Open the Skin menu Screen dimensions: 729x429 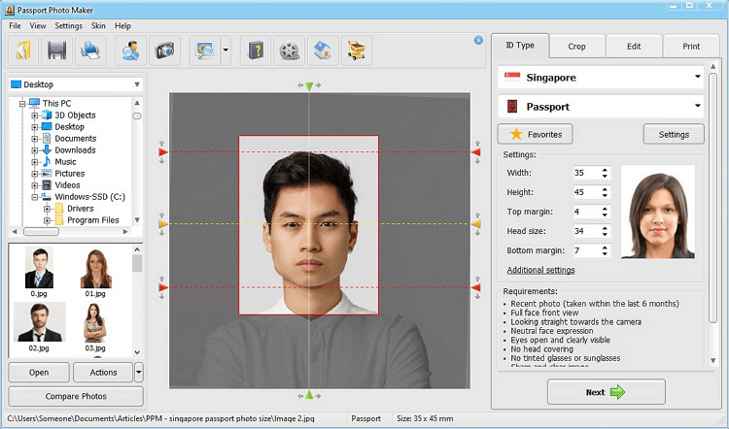coord(98,26)
